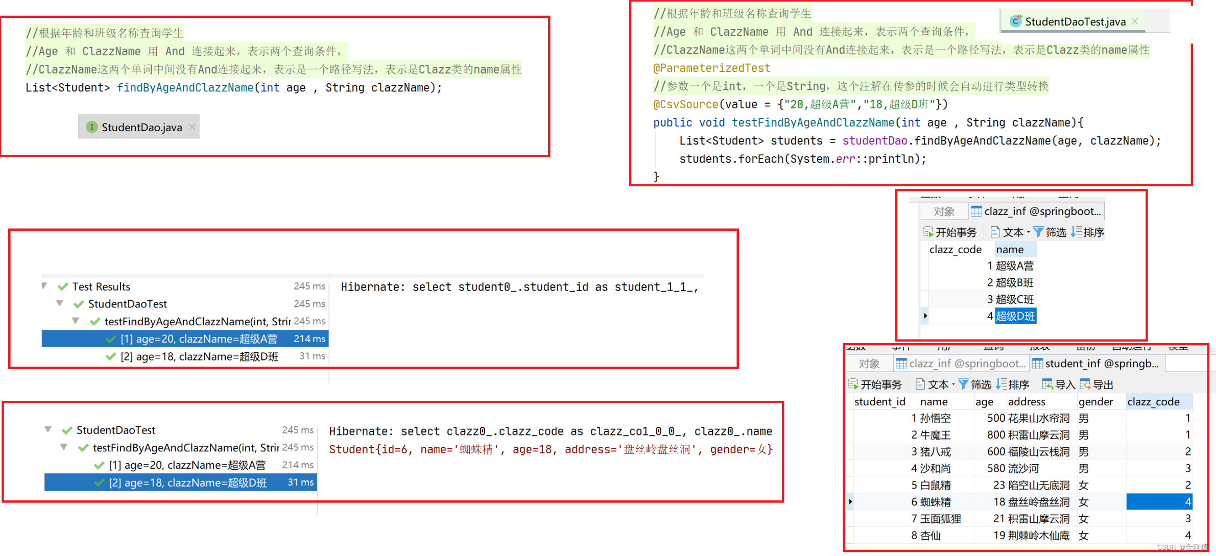Select highlighted clazz_code 4 cell of 蜘蛛精 row
Screen dimensions: 1216x556
pyautogui.click(x=1159, y=502)
